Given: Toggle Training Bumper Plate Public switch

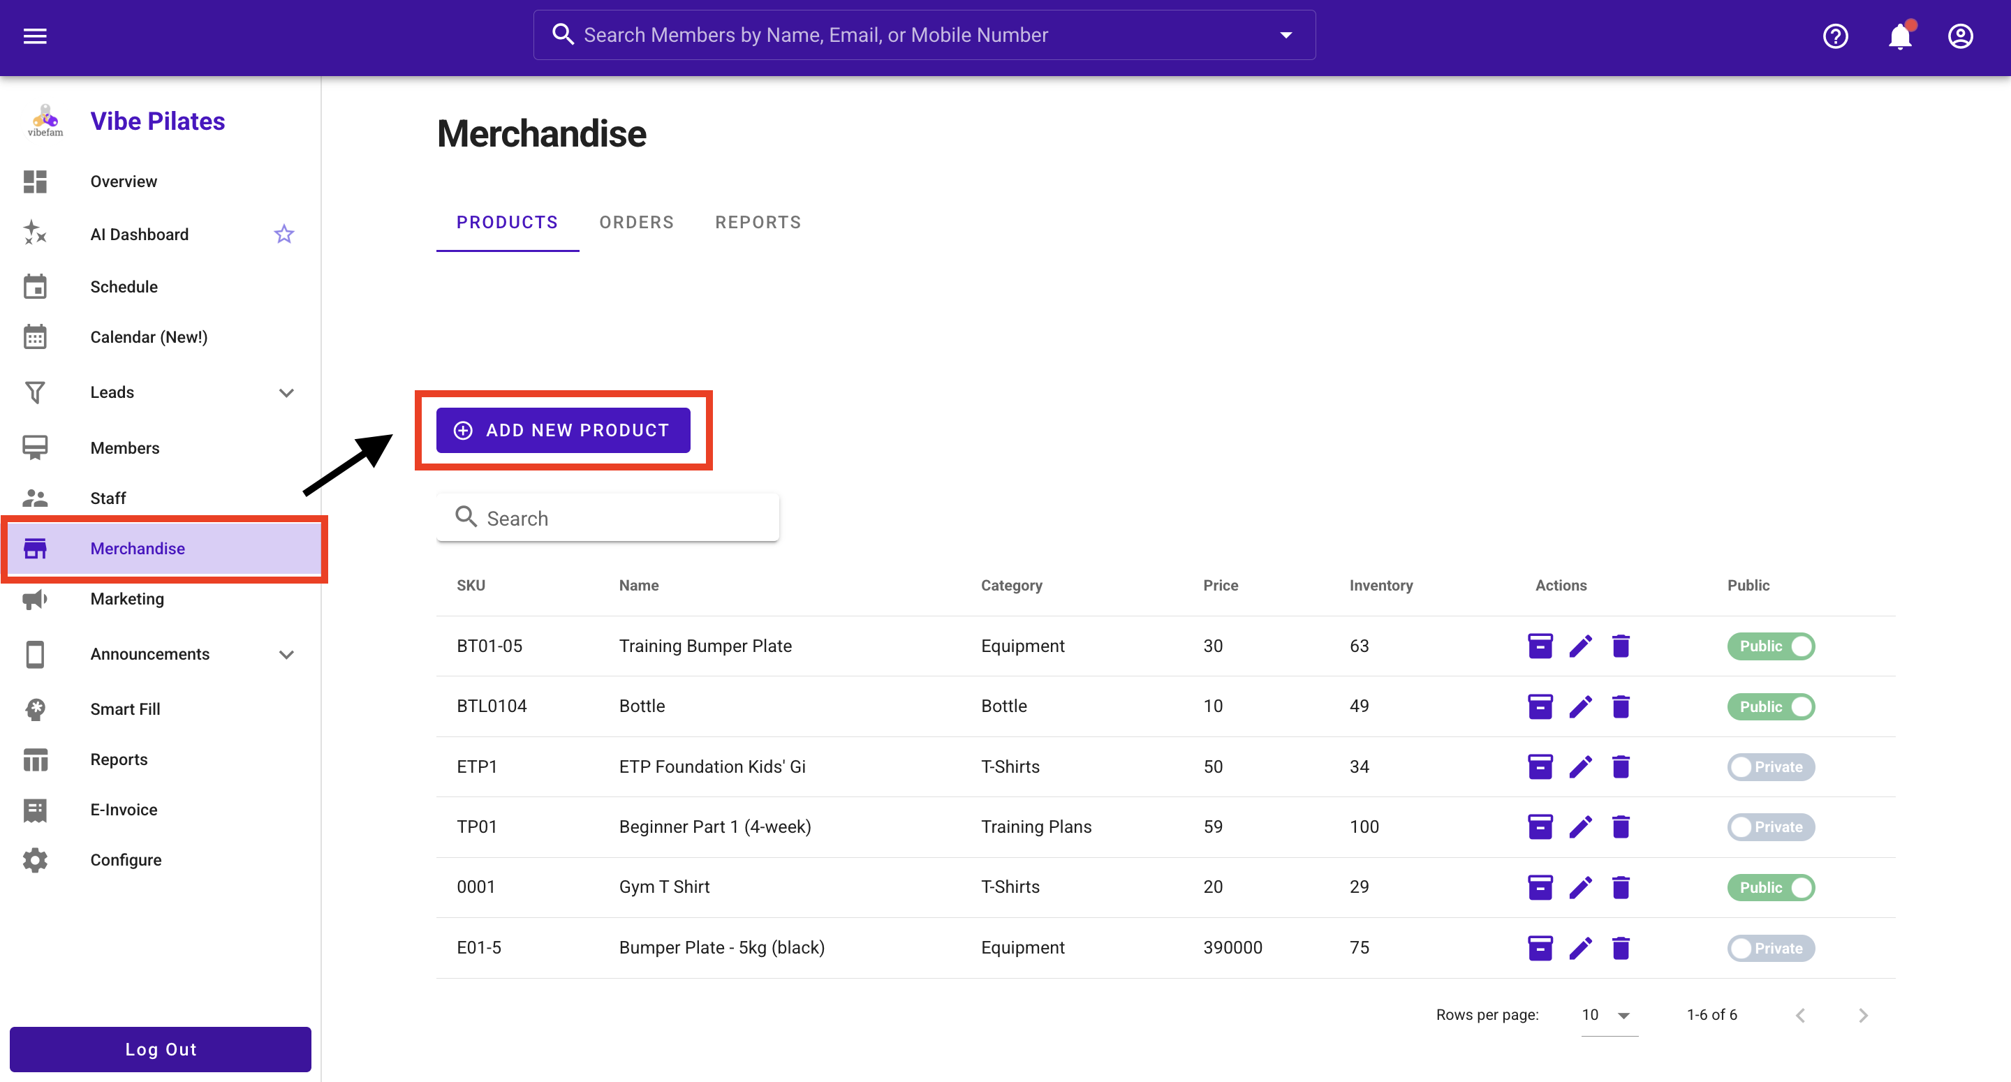Looking at the screenshot, I should click(x=1771, y=646).
